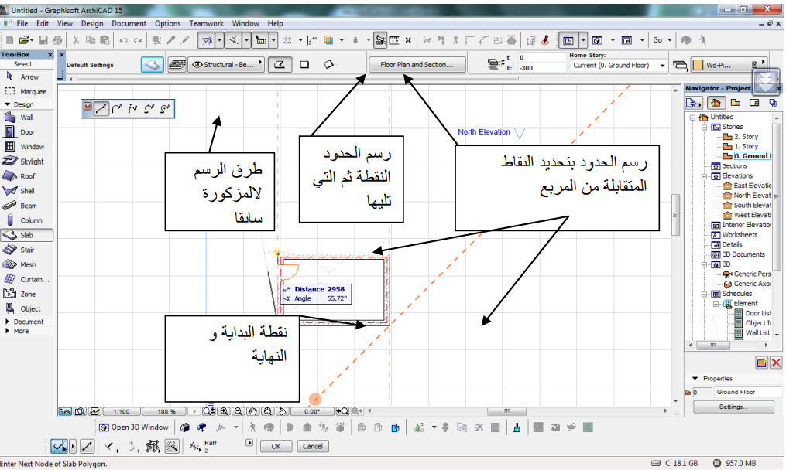Screen dimensions: 786x470
Task: Click the Floor Plan and Section button
Action: [417, 64]
